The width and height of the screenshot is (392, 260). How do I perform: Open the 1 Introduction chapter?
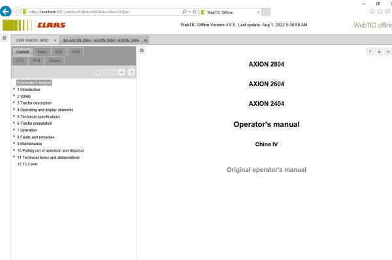pos(29,89)
